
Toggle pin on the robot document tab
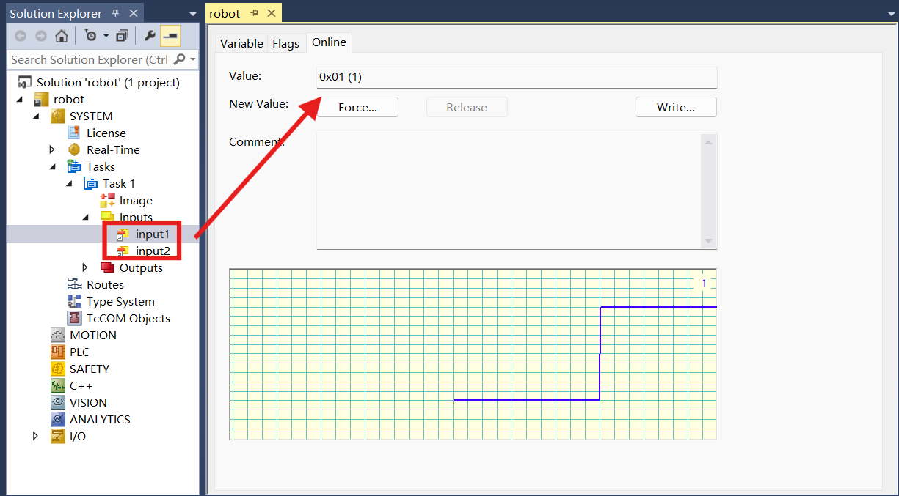[254, 13]
